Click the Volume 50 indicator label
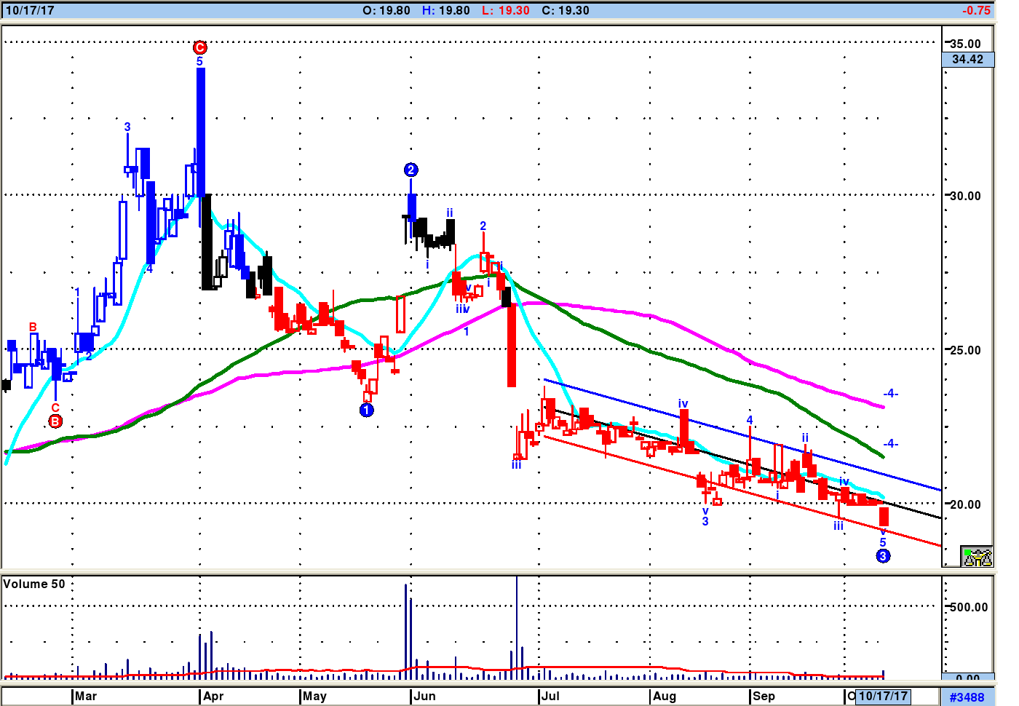The image size is (1019, 706). [34, 584]
